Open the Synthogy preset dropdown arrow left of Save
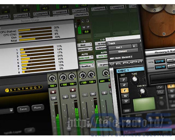 tap(11, 110)
